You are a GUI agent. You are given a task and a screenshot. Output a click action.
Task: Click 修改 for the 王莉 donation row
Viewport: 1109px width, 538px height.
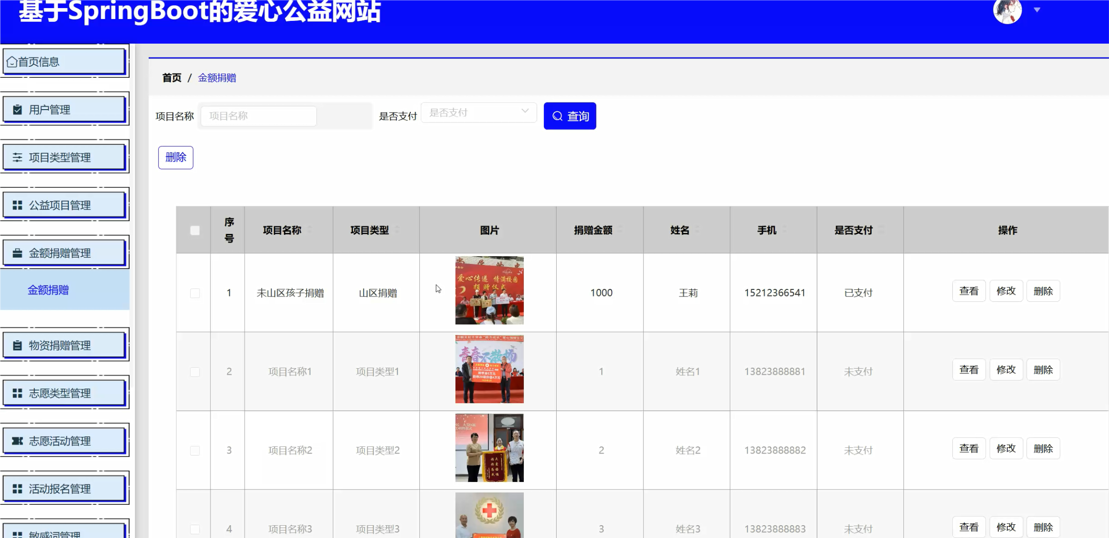pos(1005,291)
